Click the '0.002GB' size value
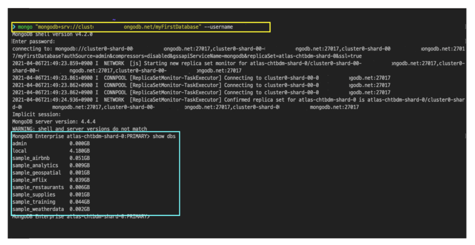This screenshot has height=245, width=475. coord(79,209)
